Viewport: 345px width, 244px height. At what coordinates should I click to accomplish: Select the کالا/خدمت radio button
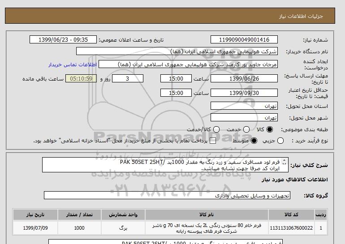click(216, 129)
